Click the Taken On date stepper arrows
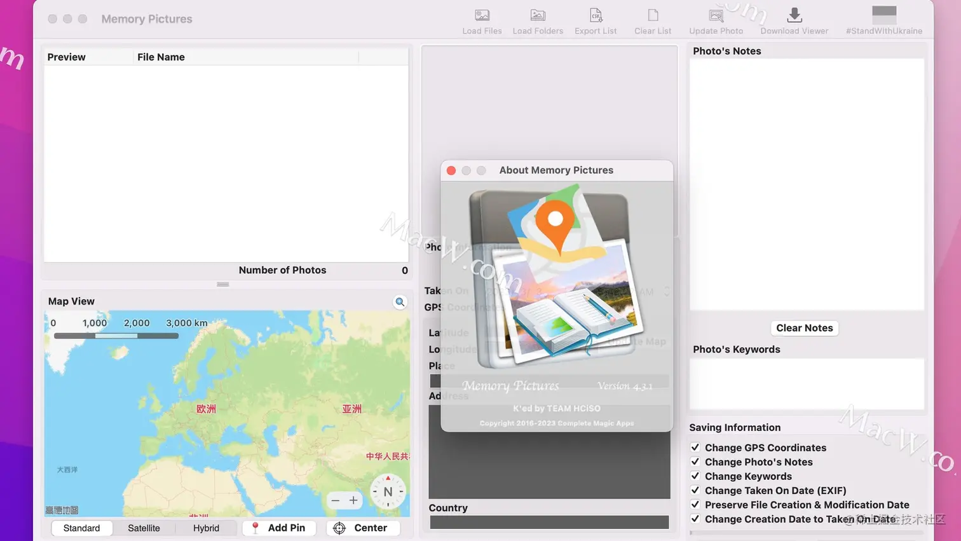This screenshot has height=541, width=961. 666,291
